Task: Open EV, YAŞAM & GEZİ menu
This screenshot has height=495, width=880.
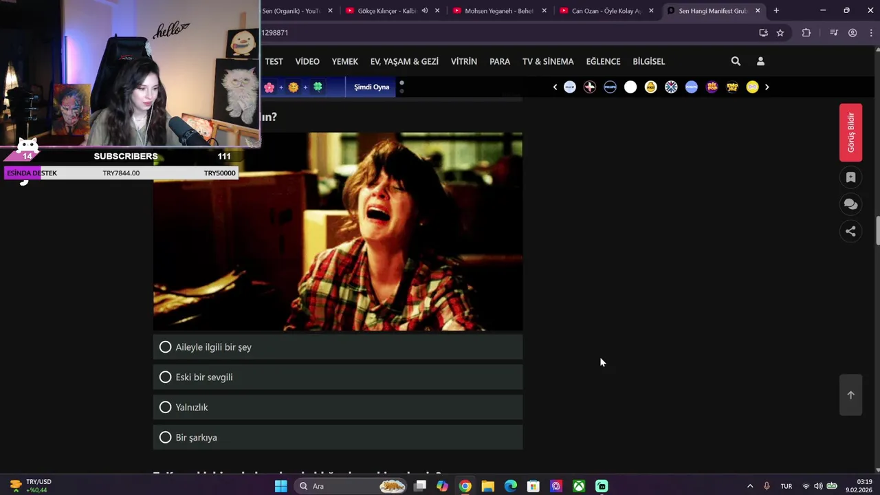Action: (x=404, y=61)
